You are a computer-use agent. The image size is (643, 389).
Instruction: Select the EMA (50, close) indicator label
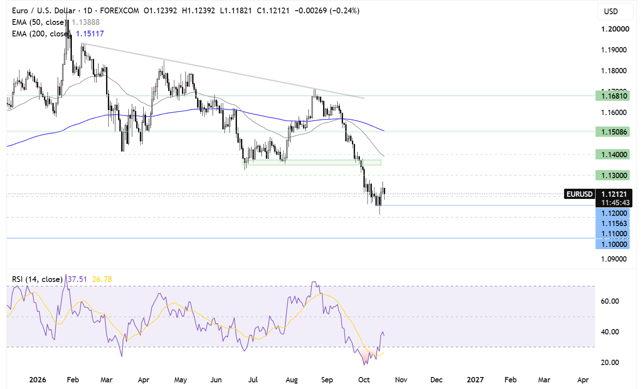39,22
